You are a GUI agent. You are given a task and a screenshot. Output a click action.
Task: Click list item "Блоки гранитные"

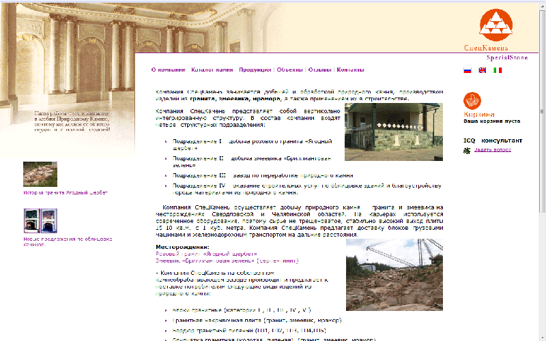tap(242, 310)
